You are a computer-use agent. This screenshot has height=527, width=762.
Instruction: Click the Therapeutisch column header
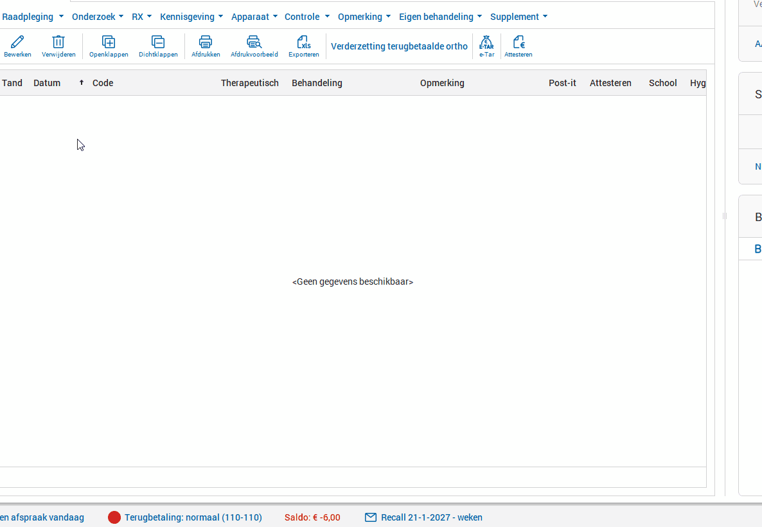click(250, 83)
